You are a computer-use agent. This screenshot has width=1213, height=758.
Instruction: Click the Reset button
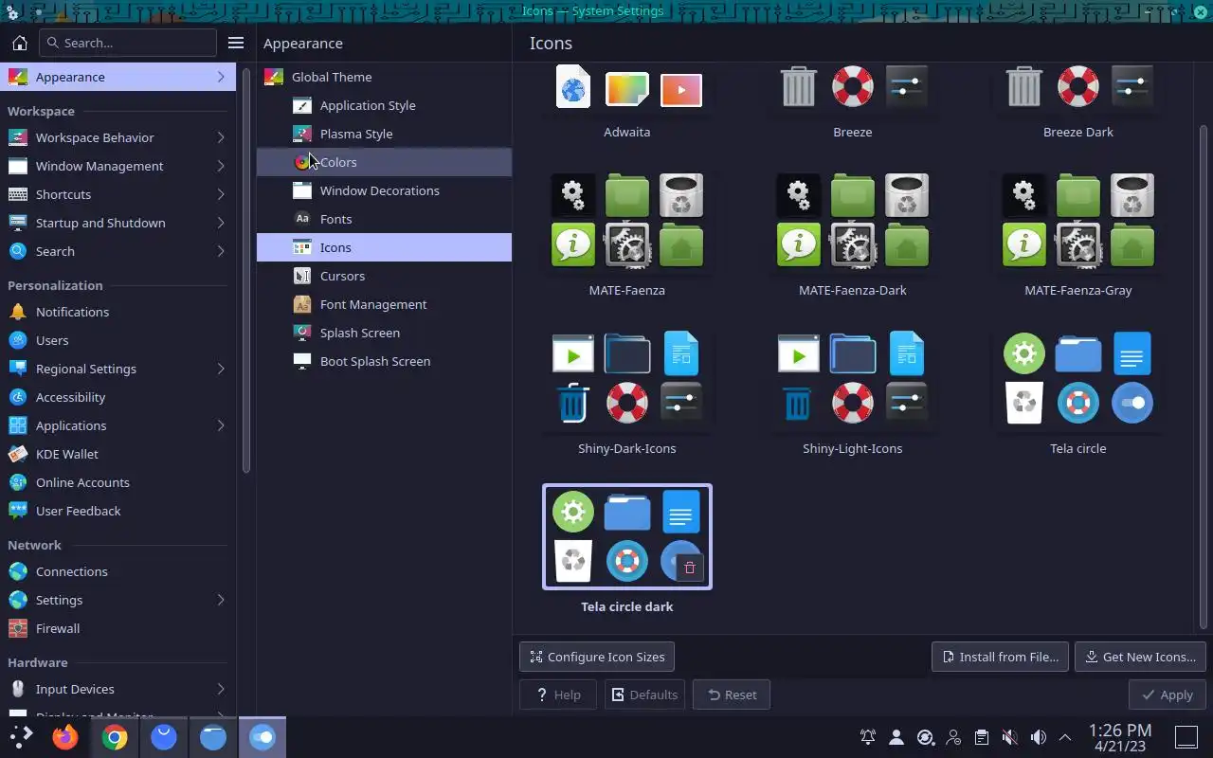click(x=732, y=695)
